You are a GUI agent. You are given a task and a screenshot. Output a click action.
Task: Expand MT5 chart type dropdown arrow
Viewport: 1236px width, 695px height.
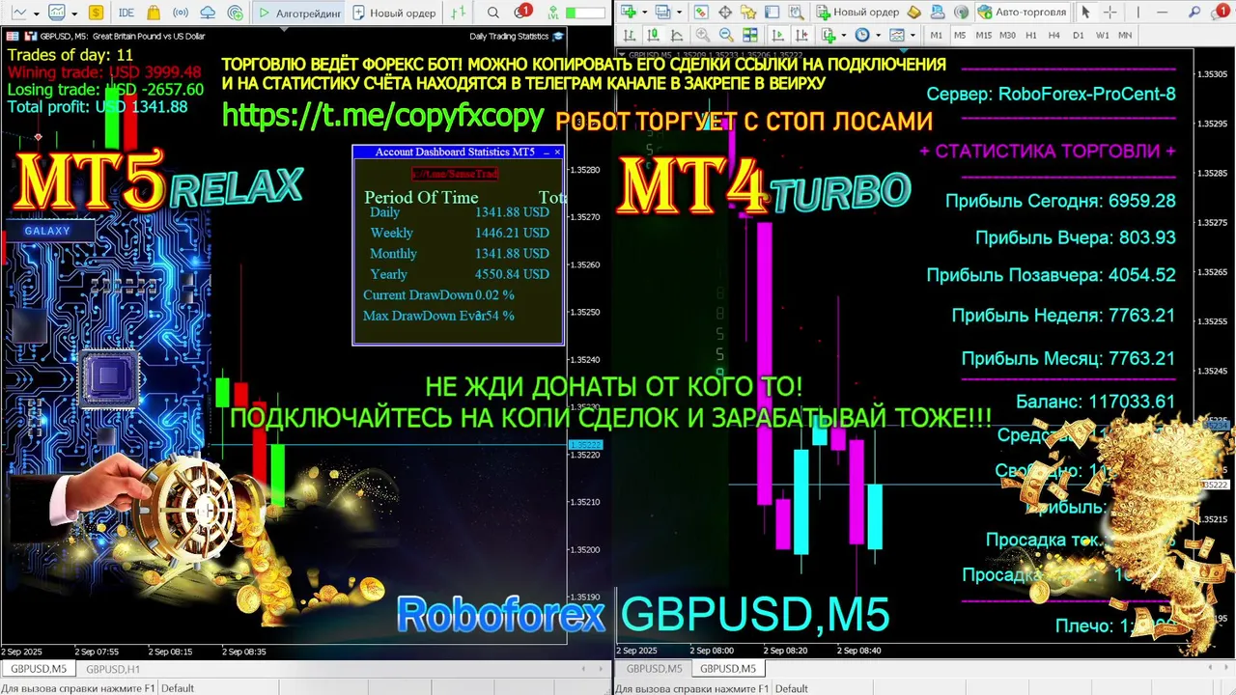click(x=37, y=14)
